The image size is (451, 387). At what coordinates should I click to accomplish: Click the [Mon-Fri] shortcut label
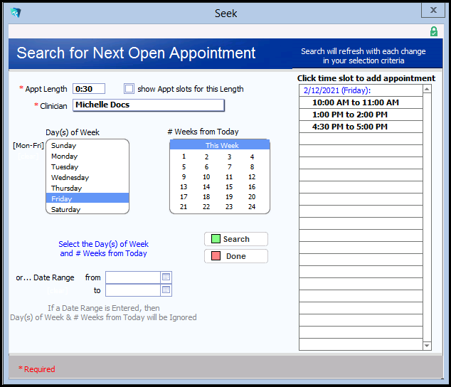click(28, 145)
